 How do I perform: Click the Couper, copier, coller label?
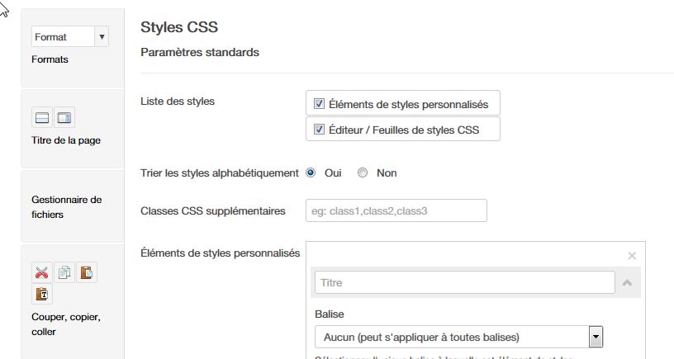pos(66,324)
